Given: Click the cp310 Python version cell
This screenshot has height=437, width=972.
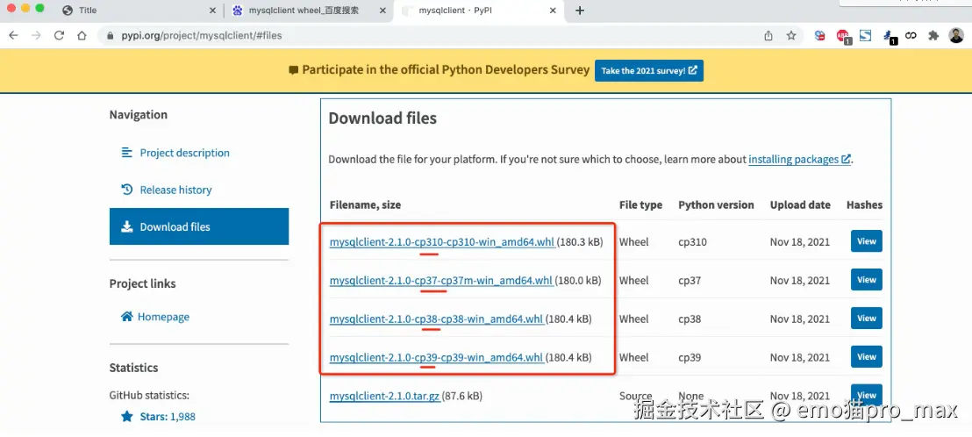Looking at the screenshot, I should [x=692, y=242].
